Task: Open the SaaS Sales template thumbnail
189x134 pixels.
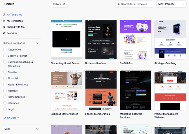Action: point(136,40)
